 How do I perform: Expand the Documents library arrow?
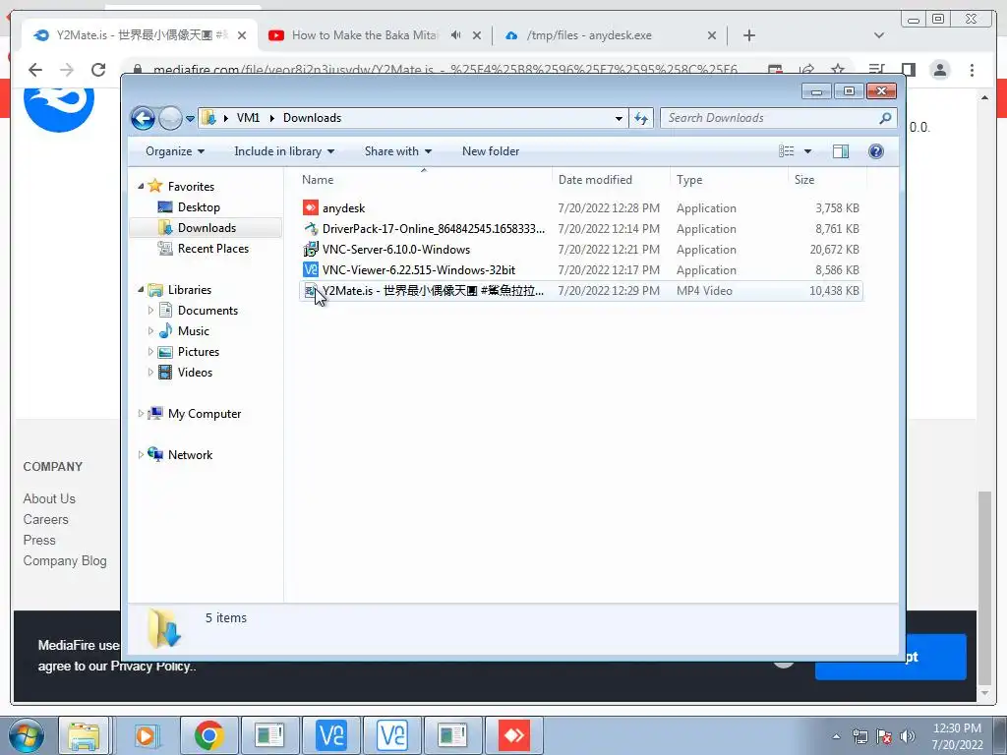click(x=150, y=311)
